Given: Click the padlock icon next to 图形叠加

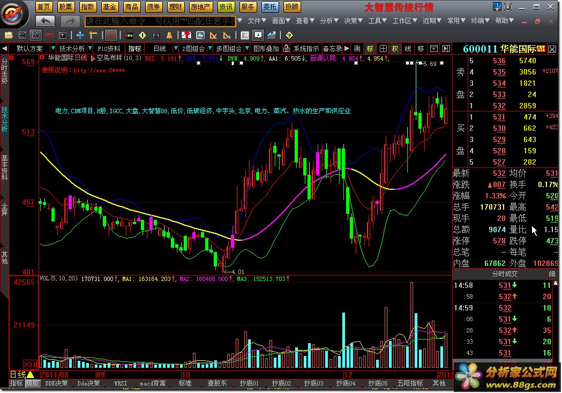Looking at the screenshot, I should coord(286,48).
